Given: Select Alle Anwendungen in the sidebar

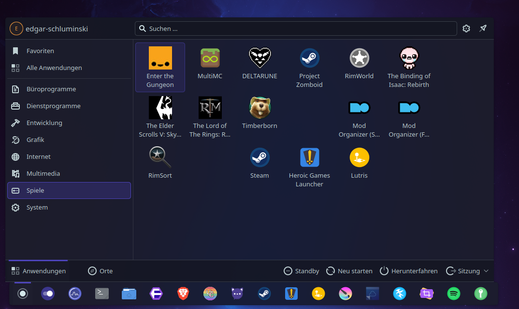Looking at the screenshot, I should coord(69,68).
